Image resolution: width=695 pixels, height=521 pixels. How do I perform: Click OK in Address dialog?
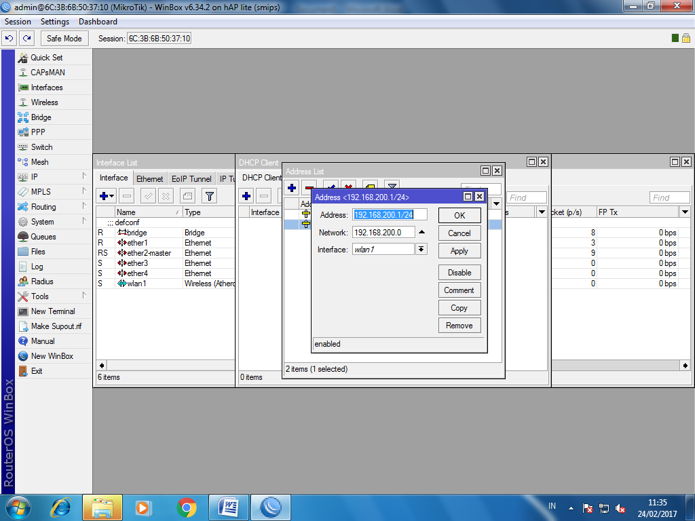[459, 215]
